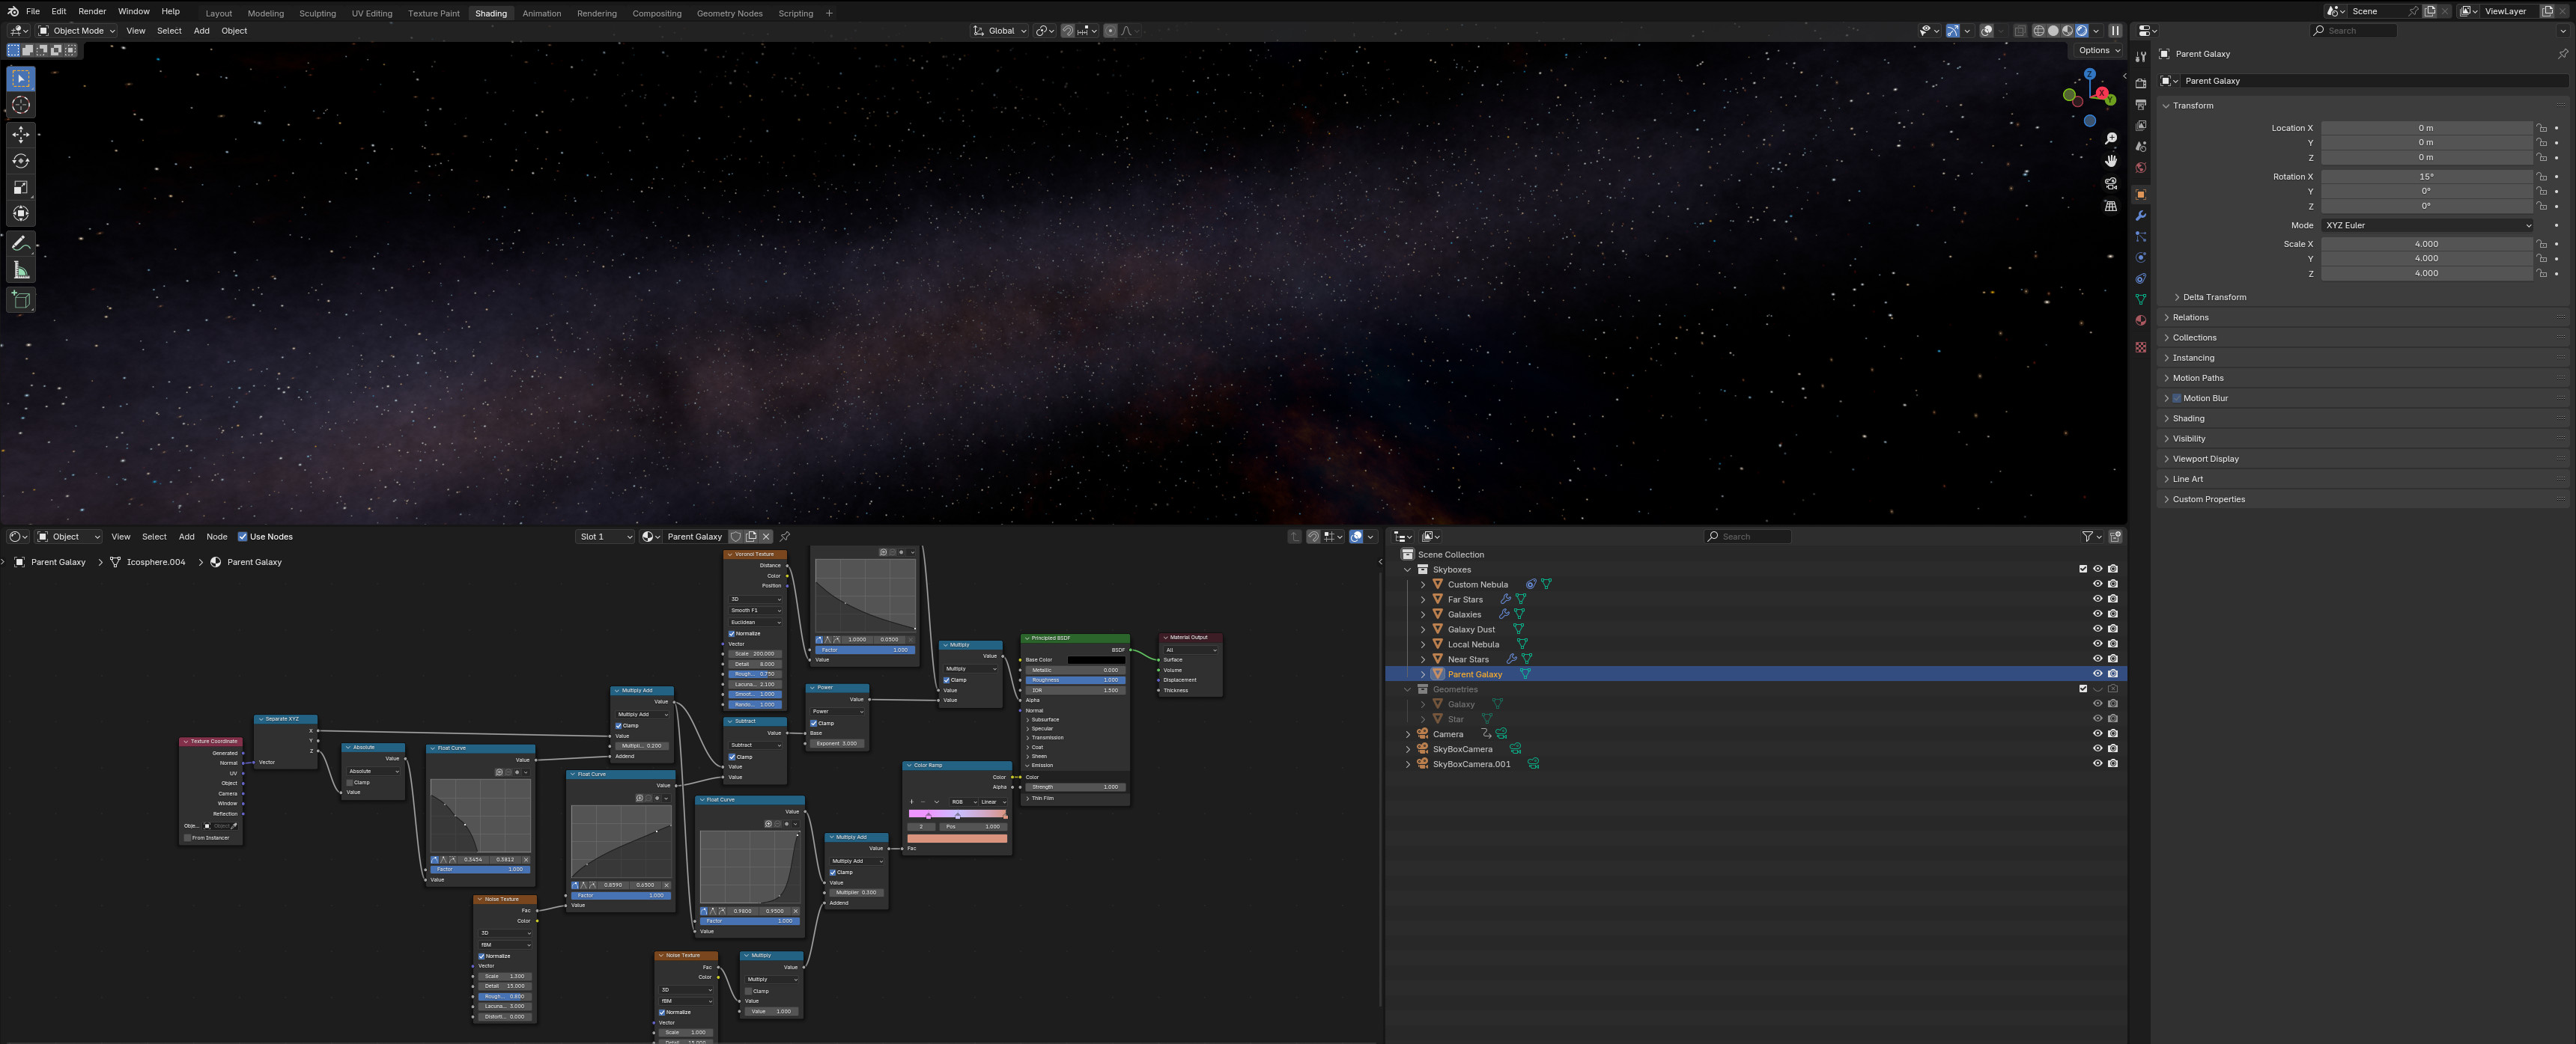
Task: Open the rotation Mode XYZ Euler dropdown
Action: [x=2426, y=226]
